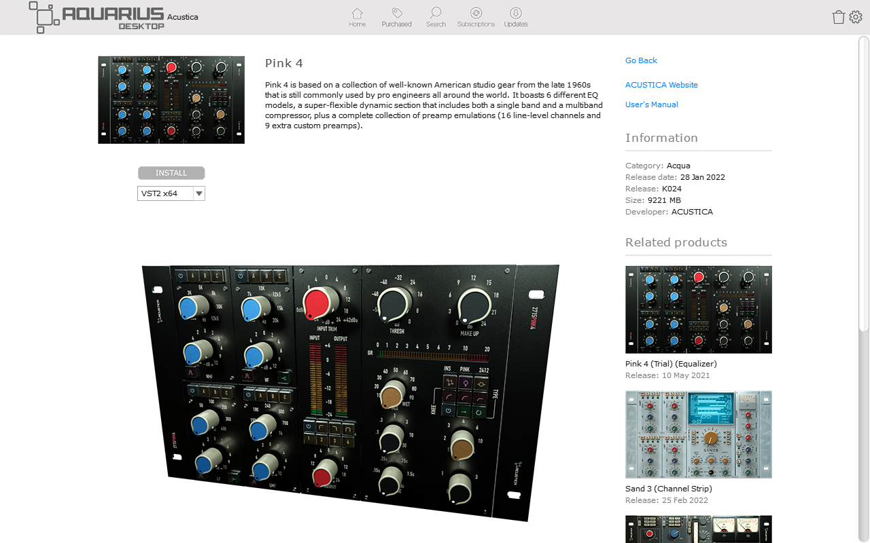
Task: Click the Pink 4 heading text
Action: click(284, 63)
